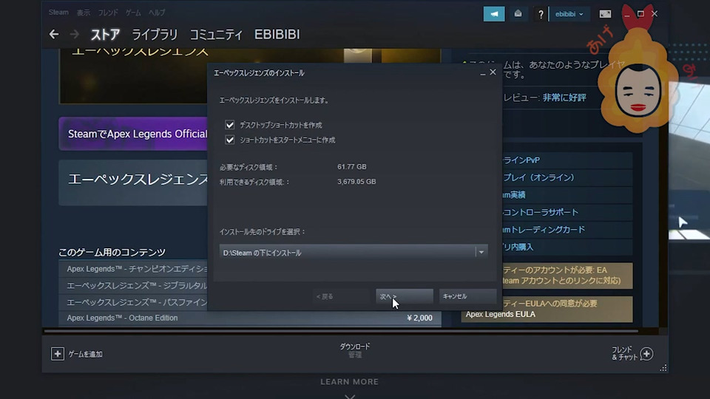Click the 61.77 GB required disk value
The image size is (710, 399).
[352, 167]
